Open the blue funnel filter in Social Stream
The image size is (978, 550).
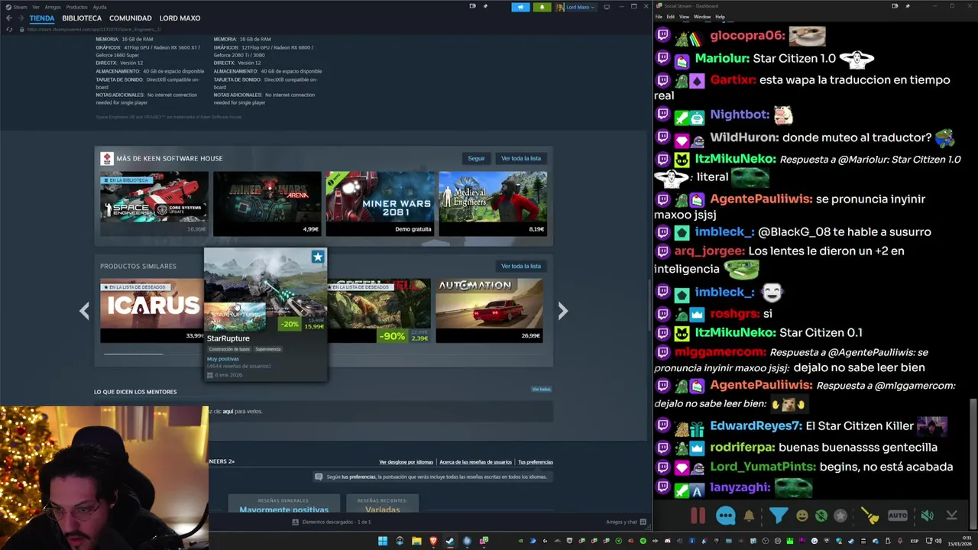(x=778, y=516)
